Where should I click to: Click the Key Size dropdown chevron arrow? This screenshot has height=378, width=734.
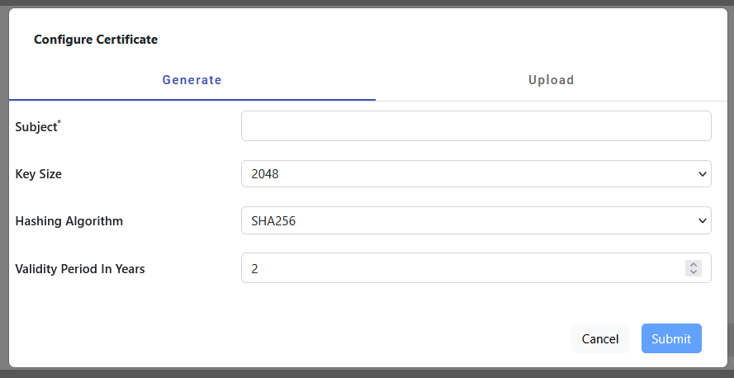[703, 174]
